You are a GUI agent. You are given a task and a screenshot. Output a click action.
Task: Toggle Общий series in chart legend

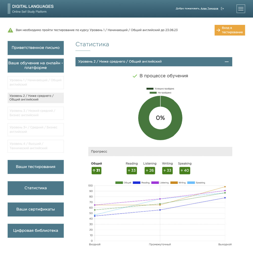point(123,183)
